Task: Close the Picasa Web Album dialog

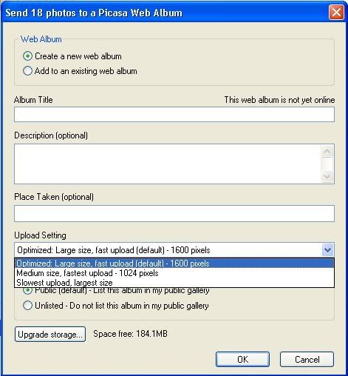Action: pyautogui.click(x=336, y=12)
